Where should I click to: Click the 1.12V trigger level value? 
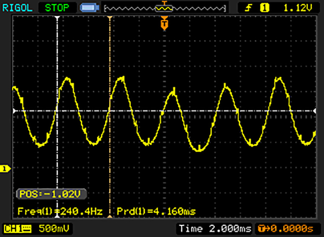click(x=298, y=8)
